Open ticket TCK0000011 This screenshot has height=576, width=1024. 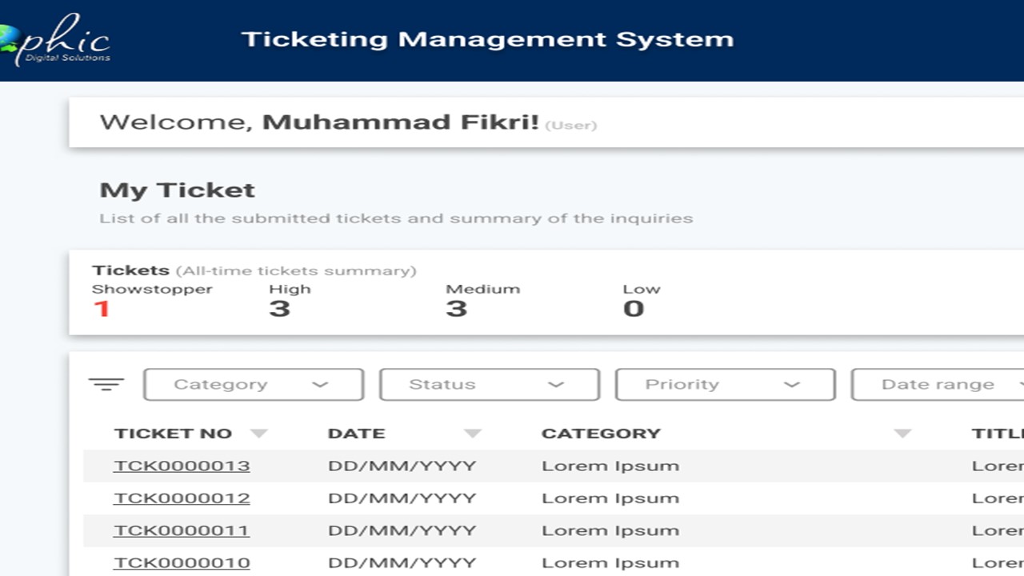[x=182, y=530]
